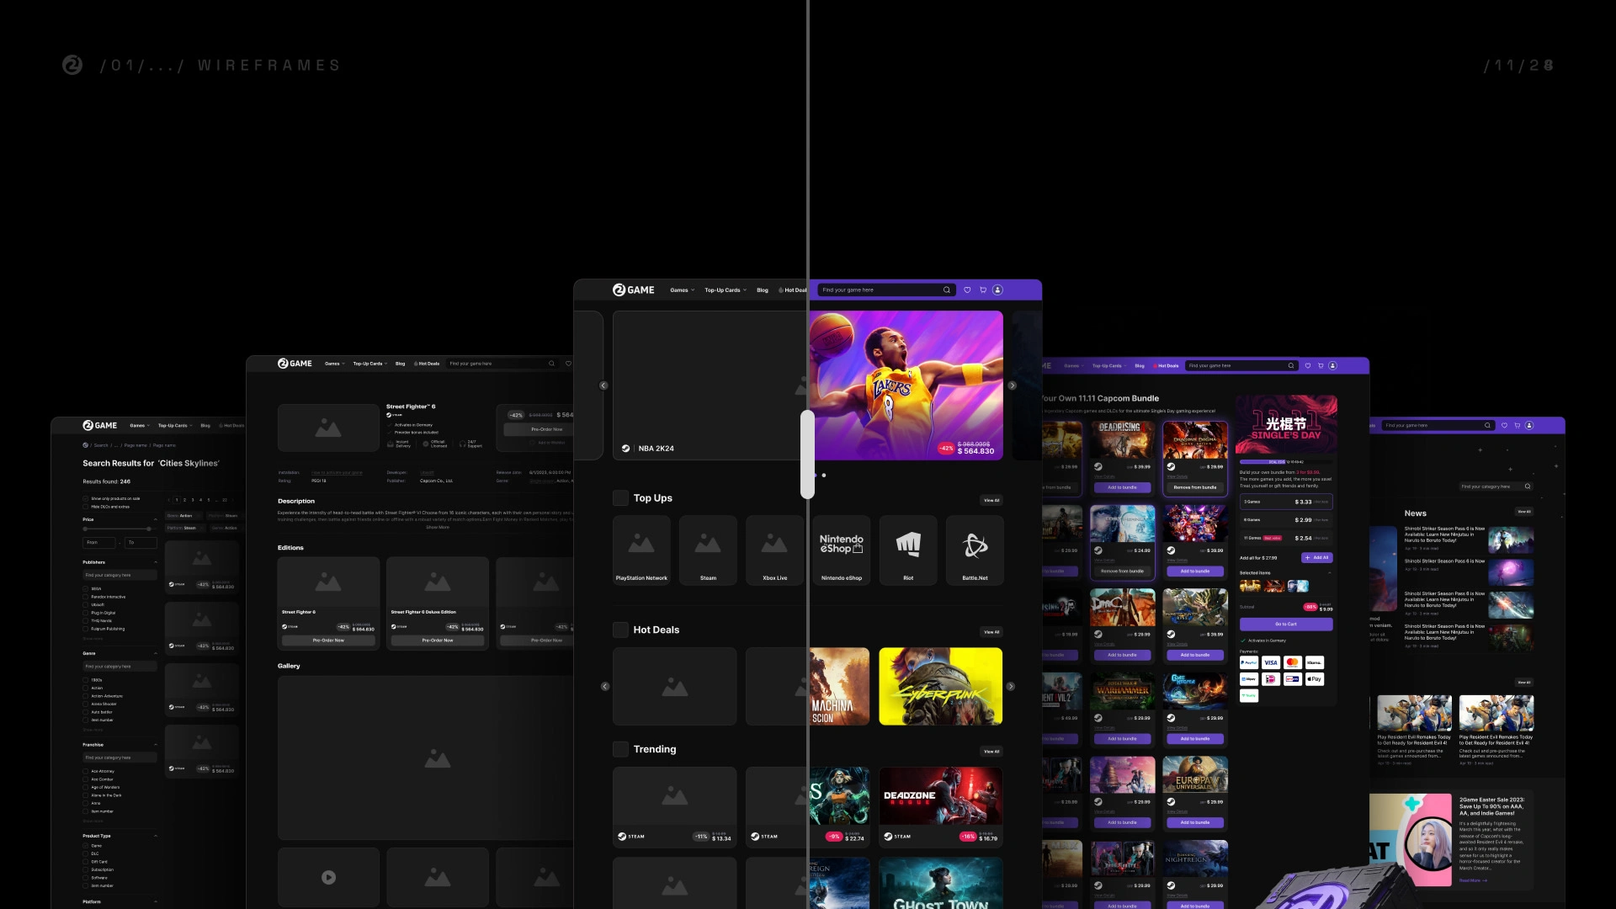Select the 3 Games bundle tier option
The width and height of the screenshot is (1616, 909).
click(1285, 502)
